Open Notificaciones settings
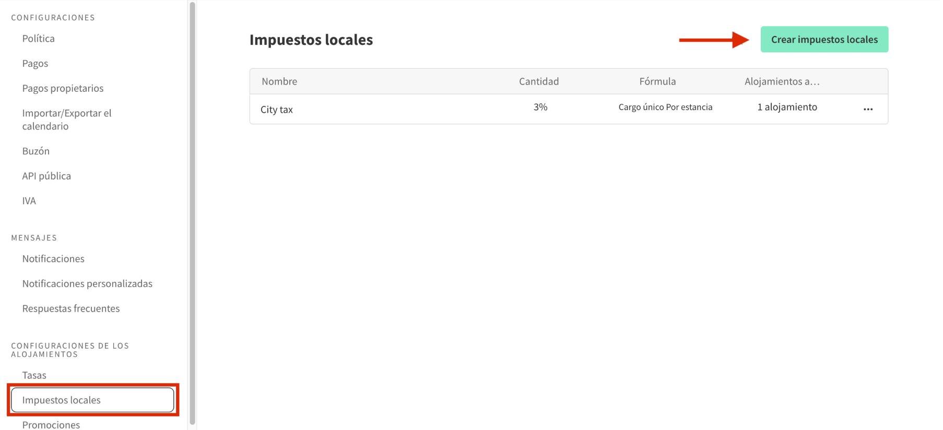 coord(53,258)
